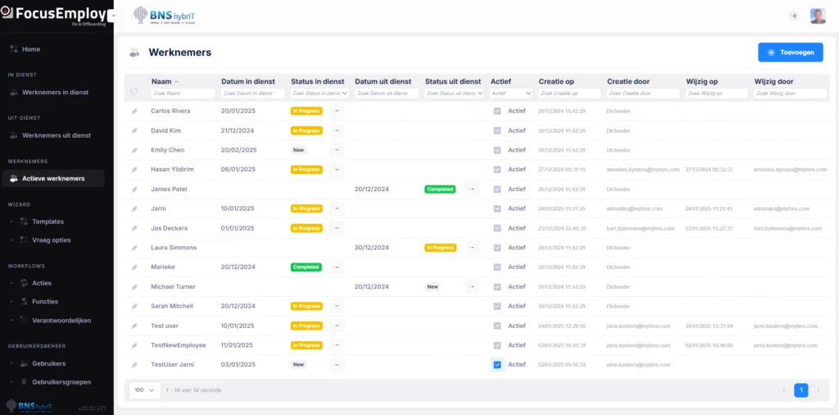839x415 pixels.
Task: Click the Toevoegen button
Action: click(x=791, y=52)
